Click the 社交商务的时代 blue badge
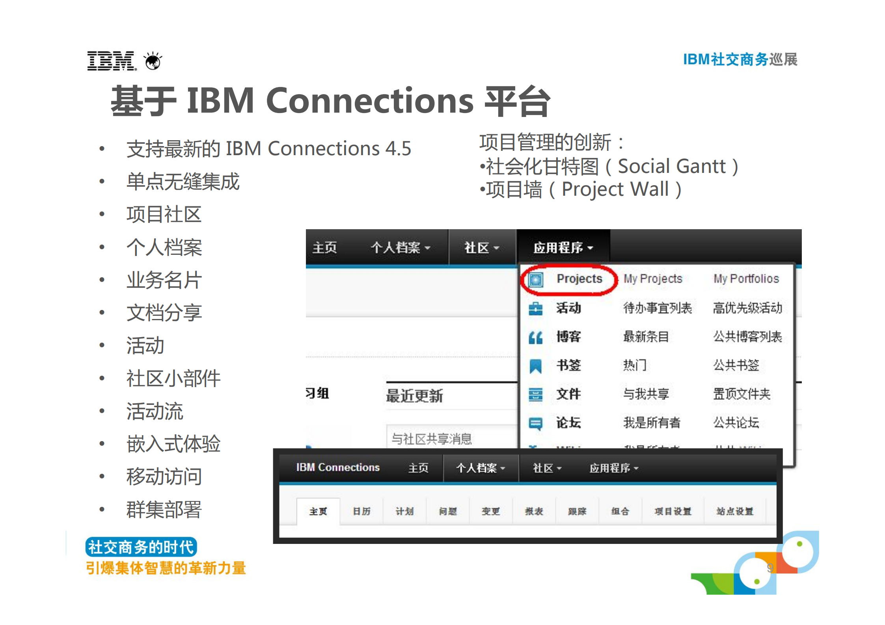Image resolution: width=885 pixels, height=625 pixels. 141,547
